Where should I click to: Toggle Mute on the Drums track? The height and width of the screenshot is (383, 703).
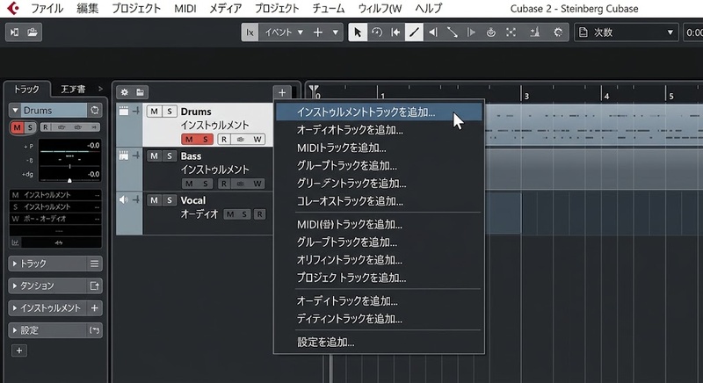pos(155,111)
